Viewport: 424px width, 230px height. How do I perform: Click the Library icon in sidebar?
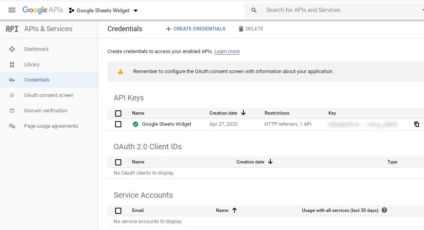(12, 65)
